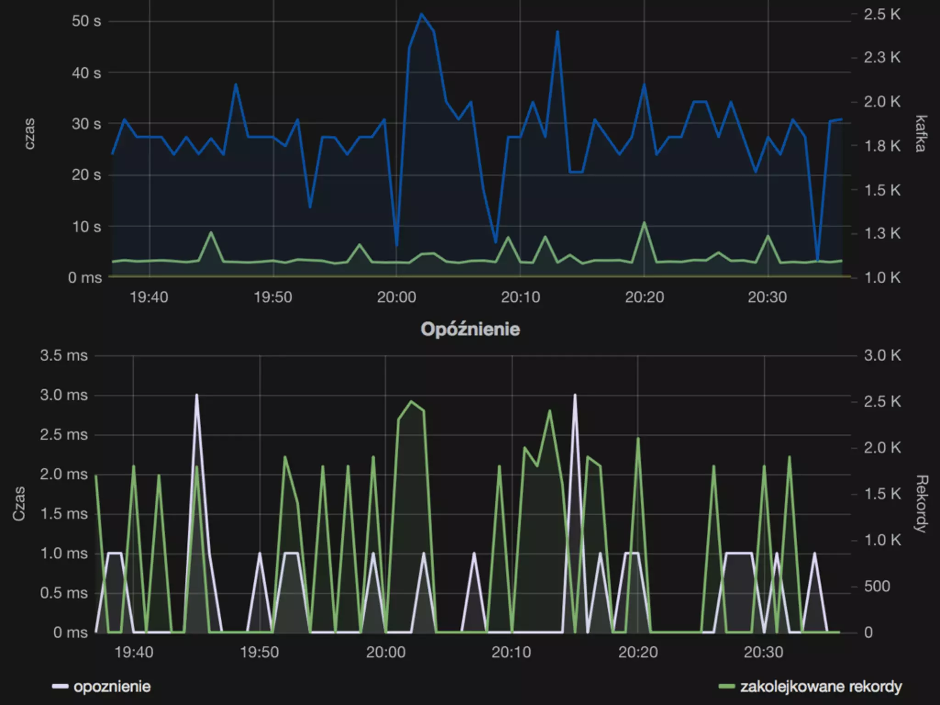This screenshot has width=940, height=705.
Task: Click the 20:10 time label on bottom graph
Action: (x=511, y=652)
